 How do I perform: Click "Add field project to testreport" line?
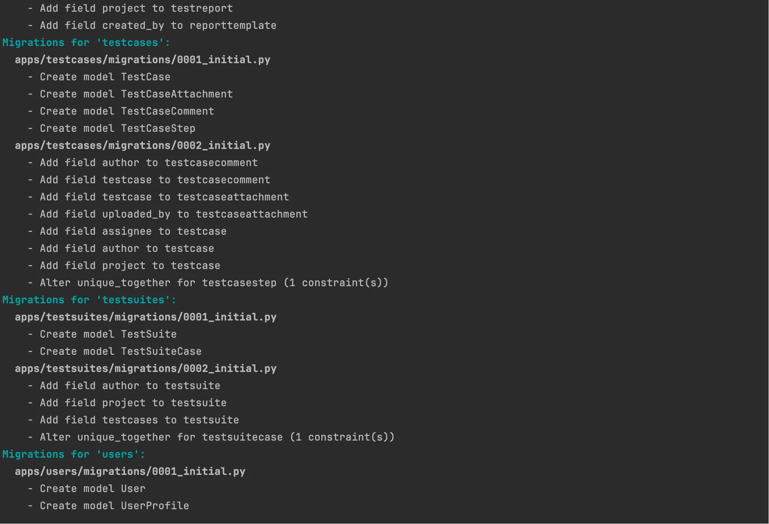pos(136,8)
